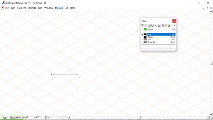
Task: Toggle the grid alignment icon in status bar
Action: [x=11, y=118]
